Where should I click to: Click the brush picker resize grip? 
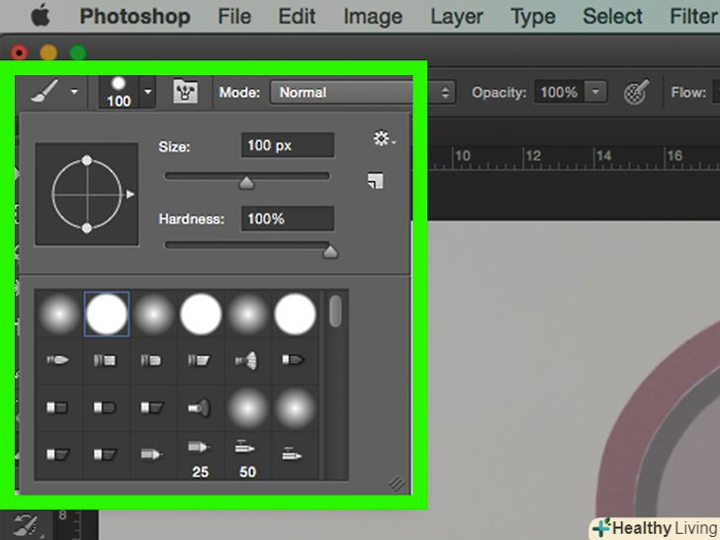(397, 483)
